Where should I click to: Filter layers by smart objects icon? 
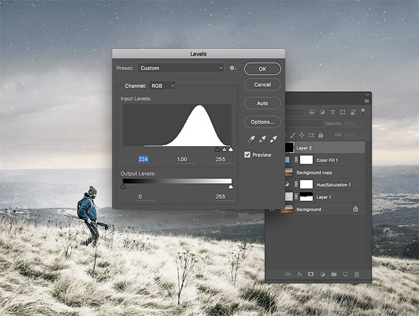[x=353, y=112]
